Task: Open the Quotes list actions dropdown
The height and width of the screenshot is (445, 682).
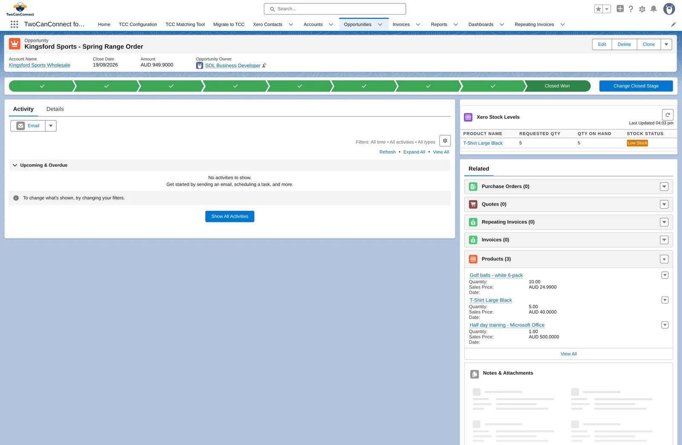Action: click(x=664, y=204)
